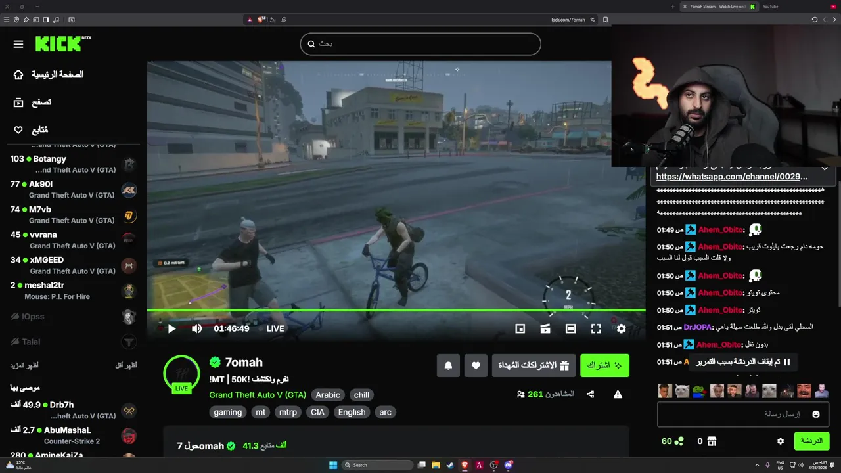The width and height of the screenshot is (841, 473).
Task: Follow 7omah with the heart button
Action: [x=476, y=365]
